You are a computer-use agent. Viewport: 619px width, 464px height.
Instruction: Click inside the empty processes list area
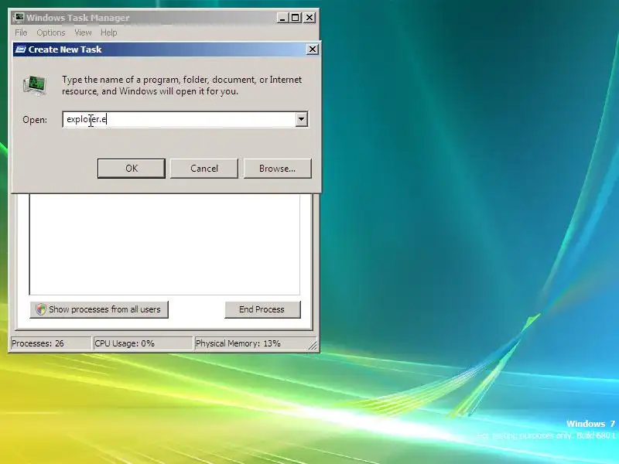[165, 244]
